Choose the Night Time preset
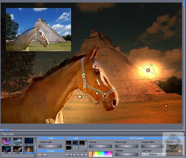Viewport: 186px width, 158px height. [x=29, y=141]
